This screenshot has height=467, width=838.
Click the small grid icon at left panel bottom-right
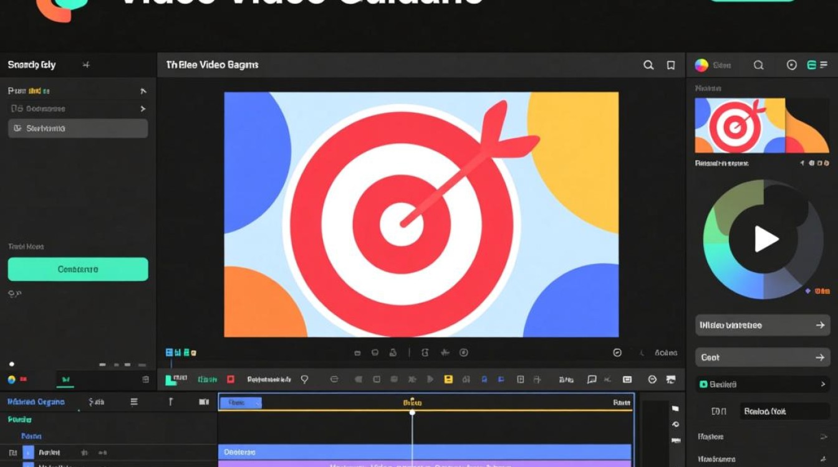pos(145,379)
